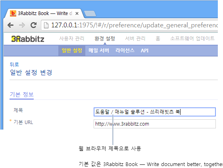The width and height of the screenshot is (223, 168).
Task: Open 소프트웨어 업데이트 menu
Action: 192,38
